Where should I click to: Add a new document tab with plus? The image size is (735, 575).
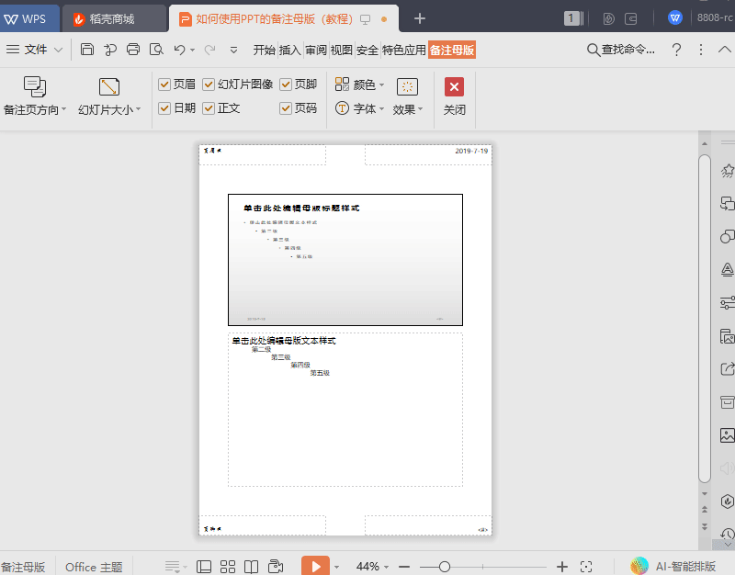coord(420,18)
